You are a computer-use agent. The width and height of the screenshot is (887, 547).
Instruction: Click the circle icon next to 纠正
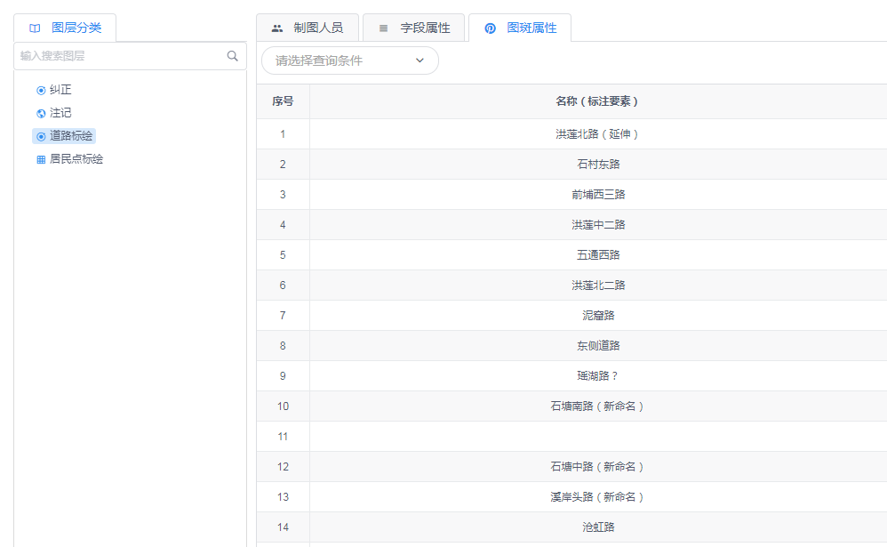coord(41,90)
